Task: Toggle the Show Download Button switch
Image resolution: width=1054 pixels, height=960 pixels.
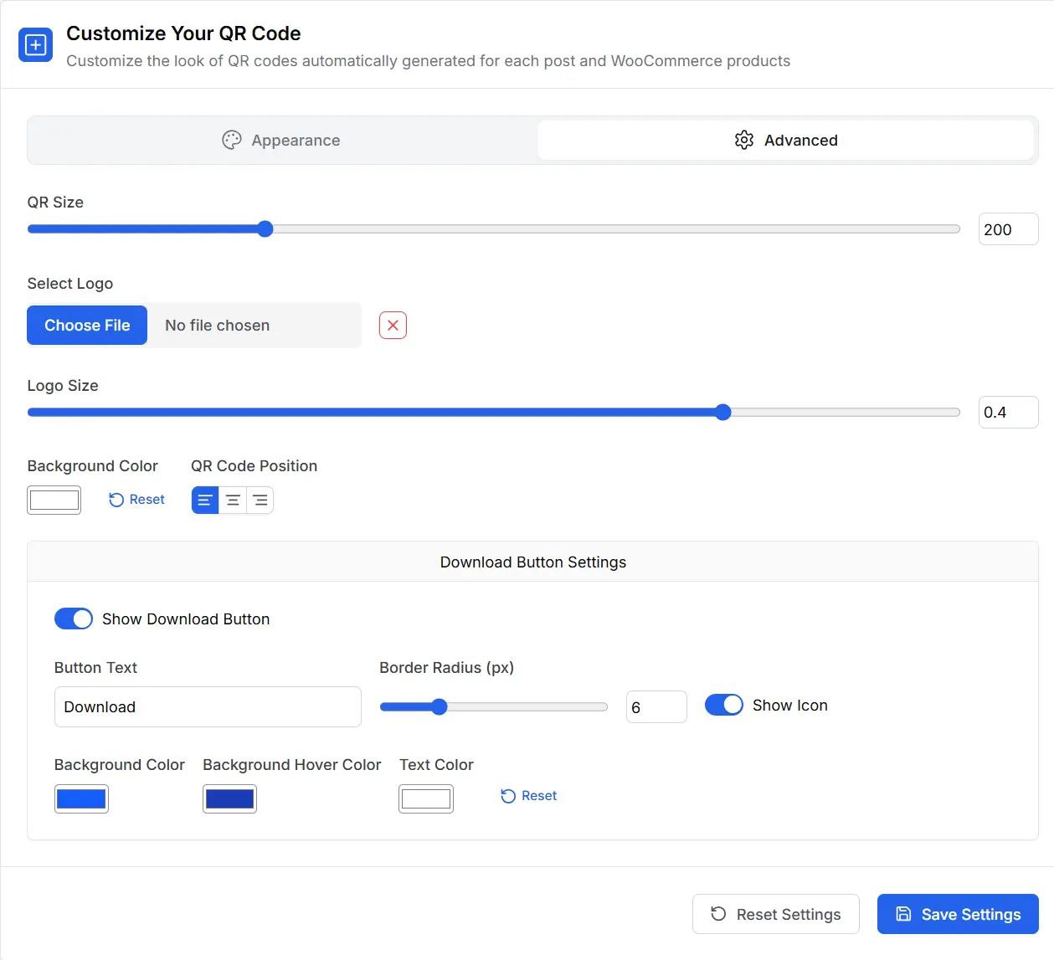Action: (74, 619)
